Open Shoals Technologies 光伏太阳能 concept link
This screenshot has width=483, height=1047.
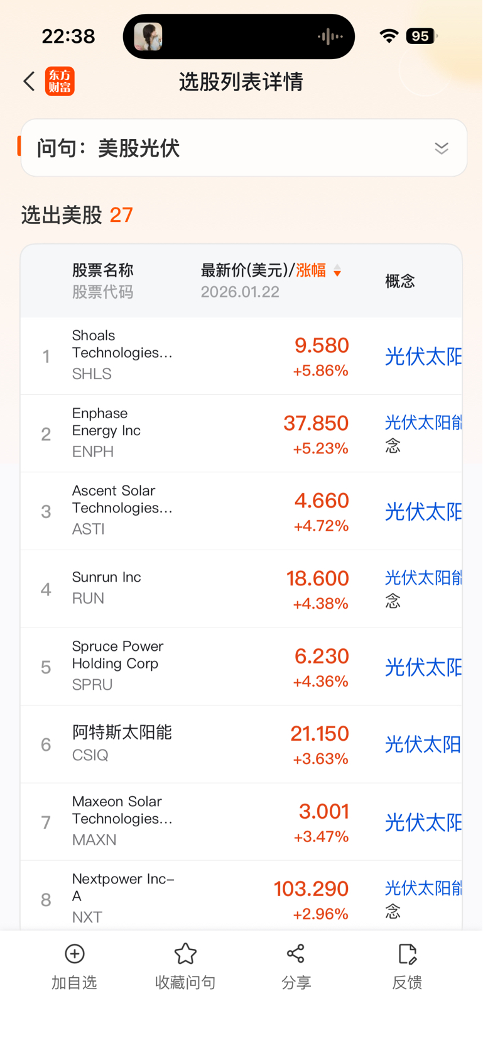[423, 357]
